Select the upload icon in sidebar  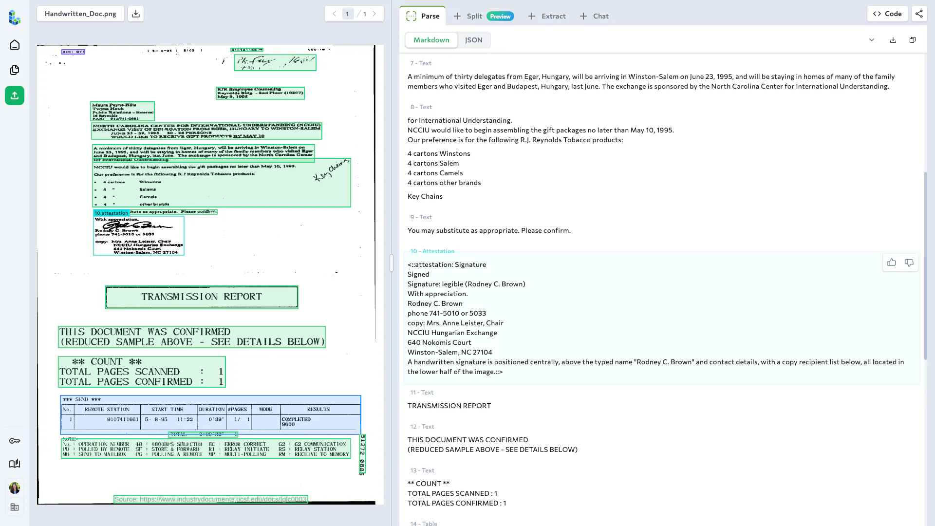tap(15, 95)
